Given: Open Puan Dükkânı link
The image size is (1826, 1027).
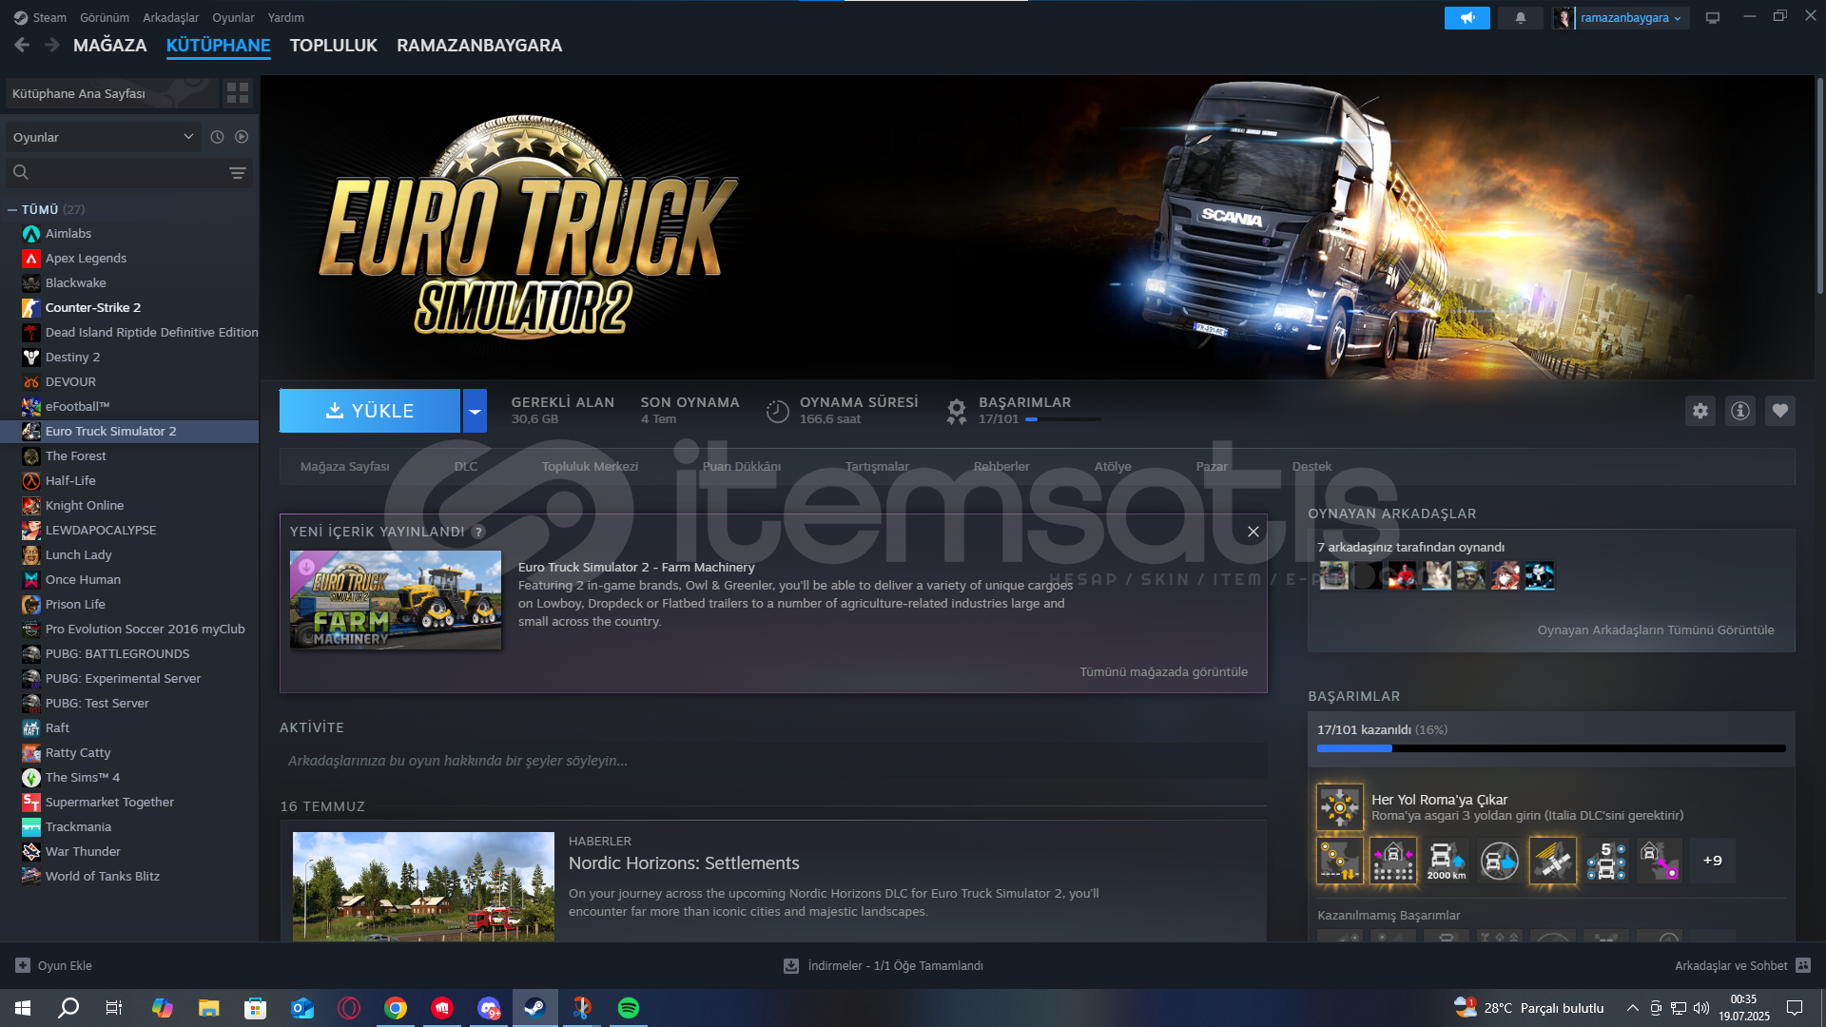Looking at the screenshot, I should pyautogui.click(x=742, y=466).
